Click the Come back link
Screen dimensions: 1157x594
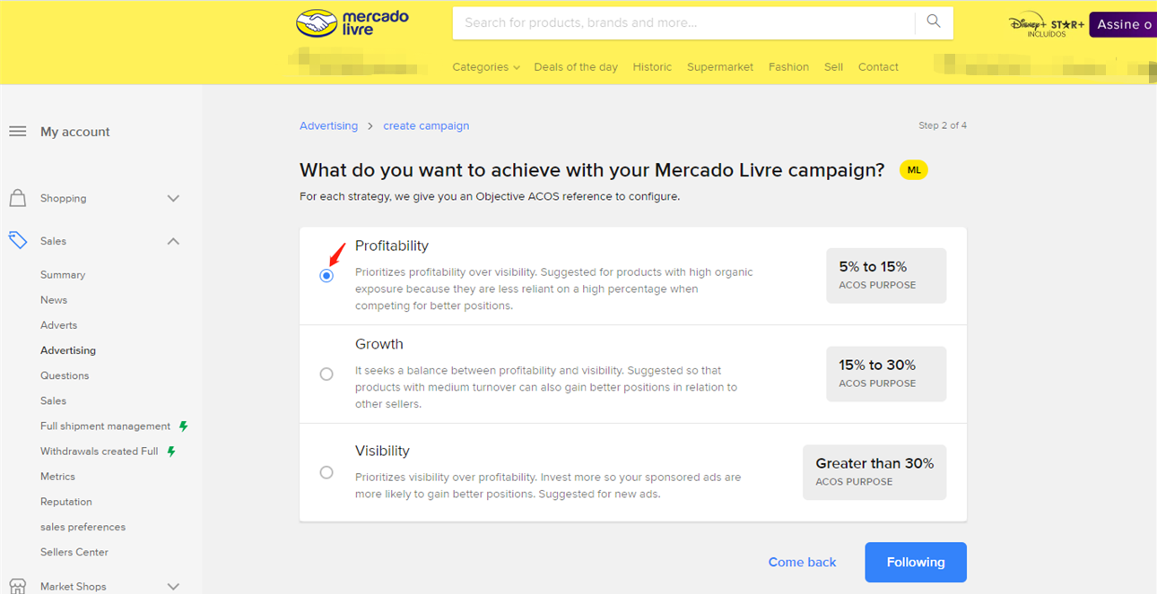(x=802, y=562)
